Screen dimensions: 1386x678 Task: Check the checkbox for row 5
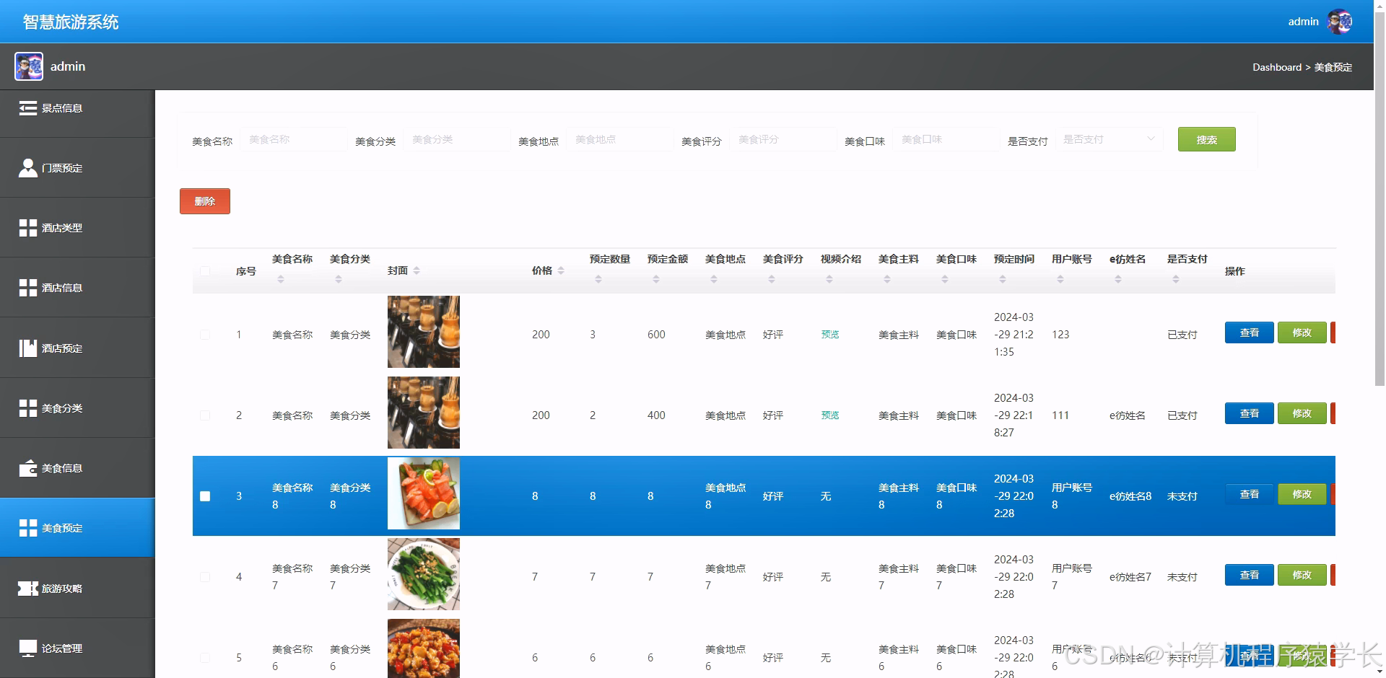(205, 658)
